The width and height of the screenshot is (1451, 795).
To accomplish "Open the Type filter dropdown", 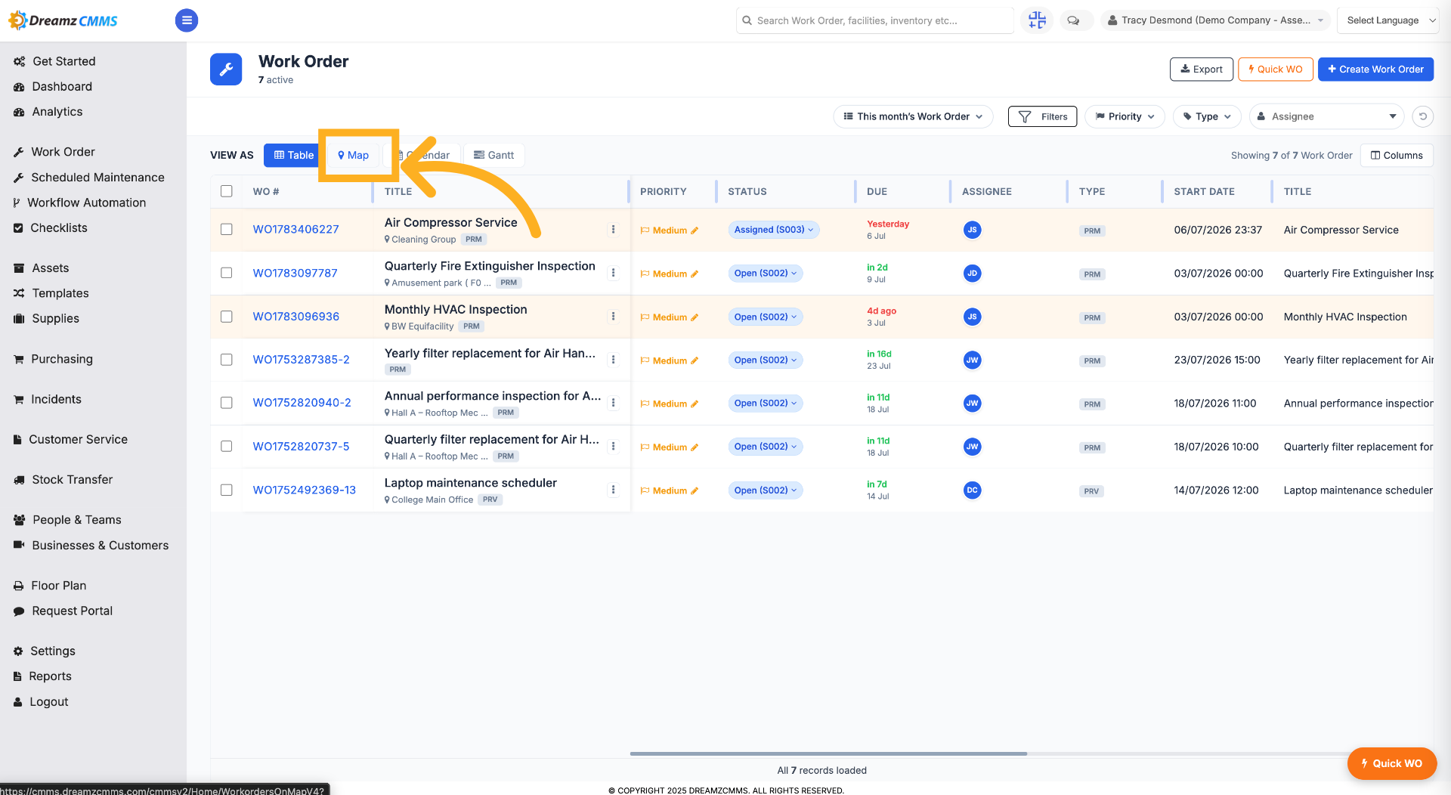I will coord(1207,116).
